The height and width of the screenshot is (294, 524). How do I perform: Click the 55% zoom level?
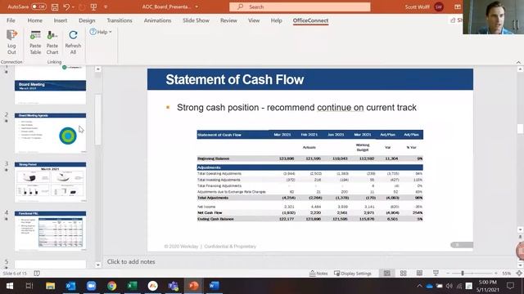[x=507, y=274]
